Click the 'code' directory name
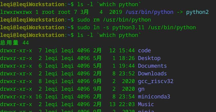Image resolution: width=216 pixels, height=112 pixels. click(144, 50)
